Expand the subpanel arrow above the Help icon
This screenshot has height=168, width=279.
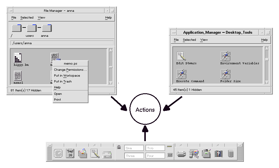pos(218,145)
